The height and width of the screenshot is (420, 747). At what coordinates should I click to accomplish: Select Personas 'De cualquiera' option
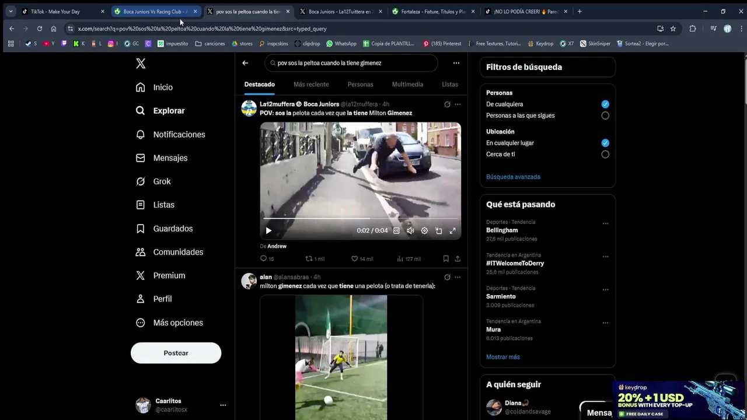click(x=605, y=104)
